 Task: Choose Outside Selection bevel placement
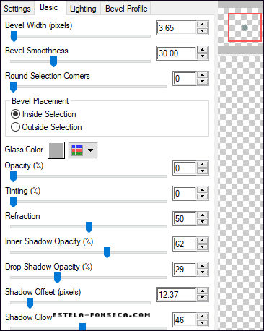[x=15, y=127]
